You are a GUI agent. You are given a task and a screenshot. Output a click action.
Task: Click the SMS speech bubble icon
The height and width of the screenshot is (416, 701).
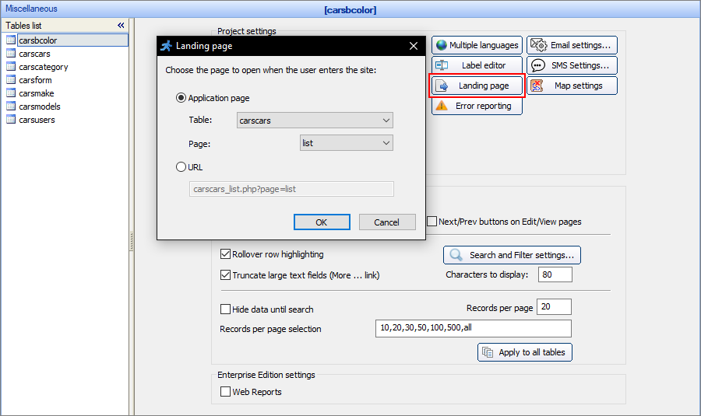[537, 65]
